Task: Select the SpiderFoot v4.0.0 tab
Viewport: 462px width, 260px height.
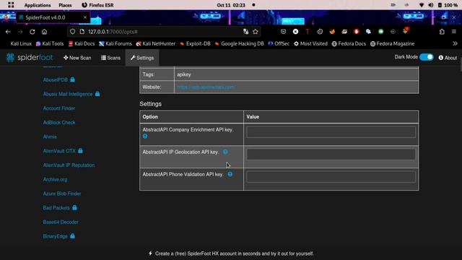Action: tap(53, 17)
